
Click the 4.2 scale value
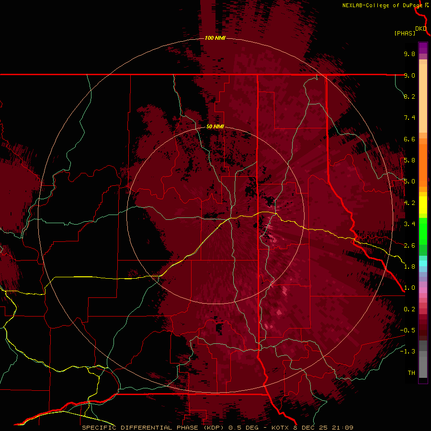pyautogui.click(x=409, y=203)
